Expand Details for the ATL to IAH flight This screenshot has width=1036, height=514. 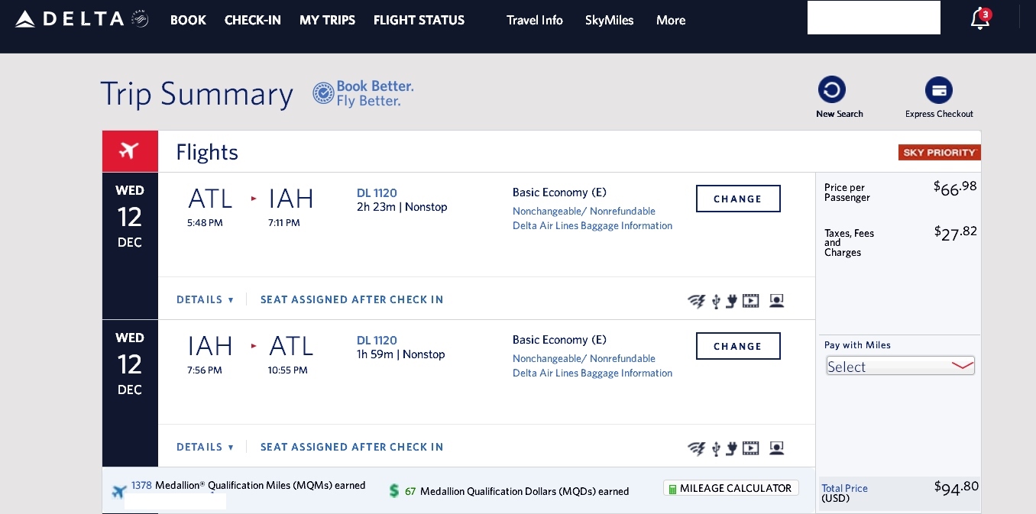tap(205, 299)
